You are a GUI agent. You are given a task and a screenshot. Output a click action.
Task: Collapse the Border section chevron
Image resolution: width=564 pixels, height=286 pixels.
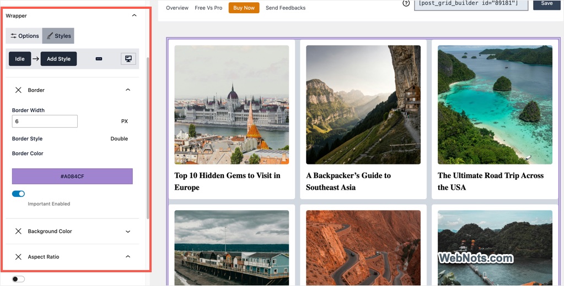click(x=128, y=90)
